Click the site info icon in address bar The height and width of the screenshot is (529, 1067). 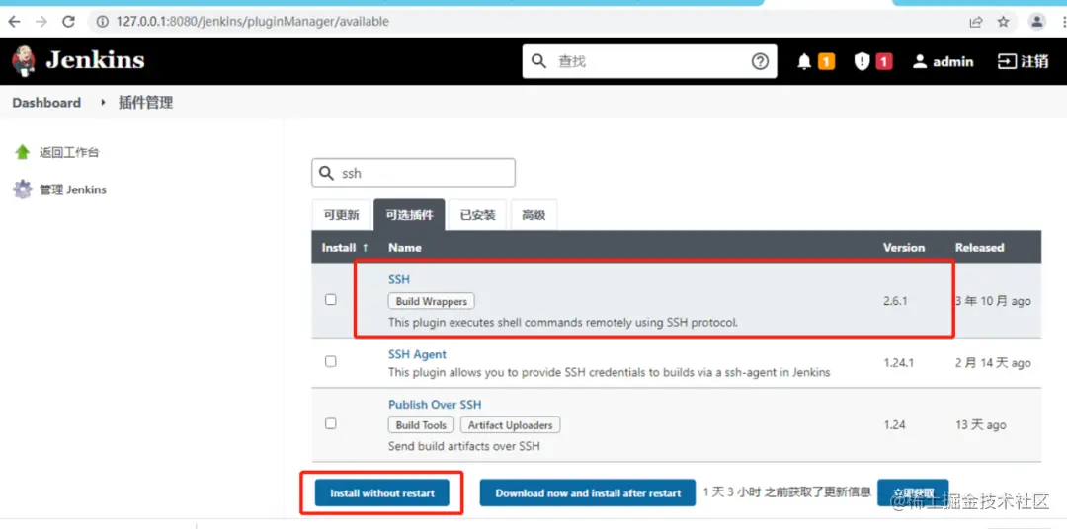tap(103, 22)
